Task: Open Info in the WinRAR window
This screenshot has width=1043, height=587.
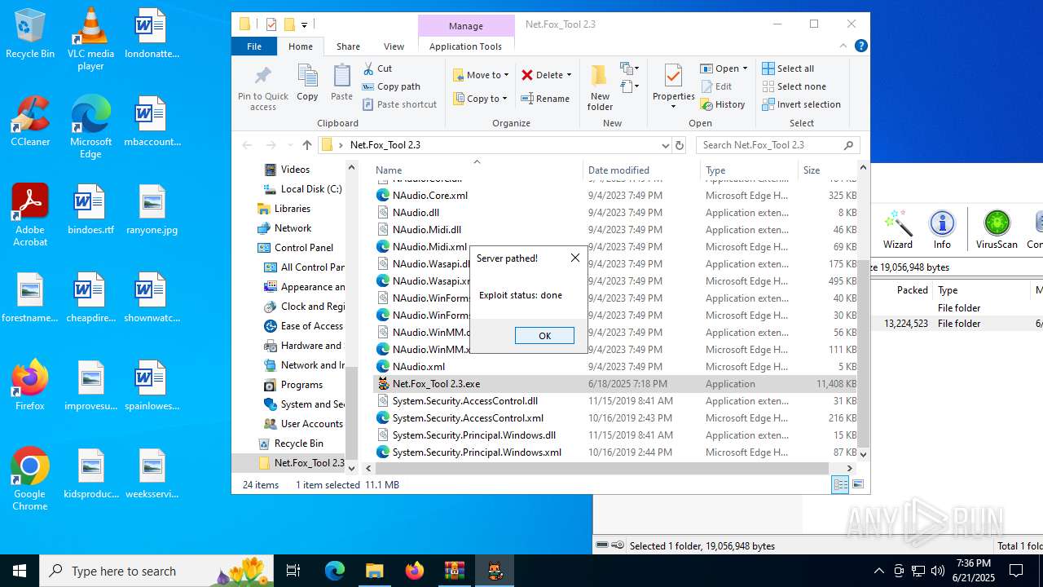Action: click(x=942, y=229)
